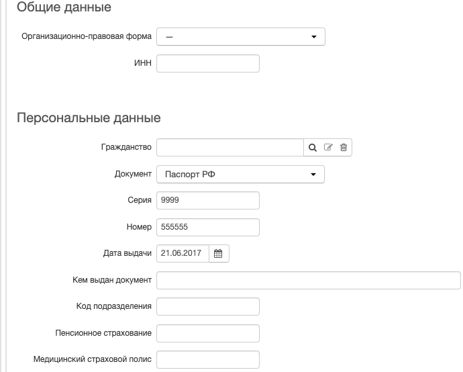Click the Код подразделения input box
Screen dimensions: 463x372
tap(208, 306)
